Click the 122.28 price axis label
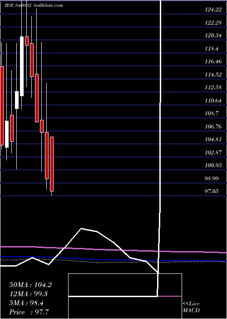Image resolution: width=227 pixels, height=319 pixels. (213, 23)
